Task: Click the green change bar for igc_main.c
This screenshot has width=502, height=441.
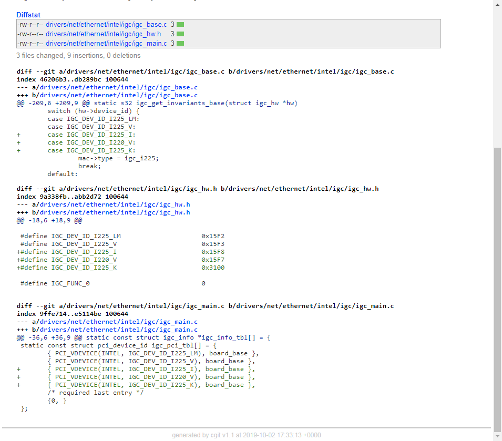Action: tap(180, 44)
